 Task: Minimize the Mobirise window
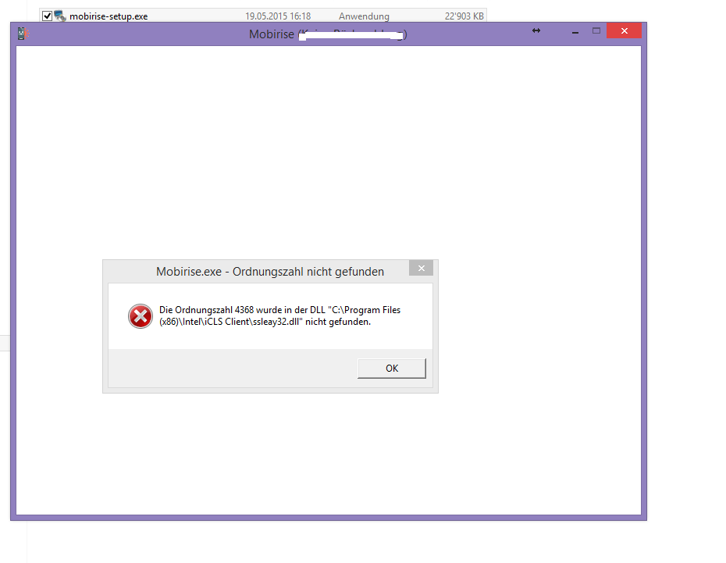click(x=575, y=32)
